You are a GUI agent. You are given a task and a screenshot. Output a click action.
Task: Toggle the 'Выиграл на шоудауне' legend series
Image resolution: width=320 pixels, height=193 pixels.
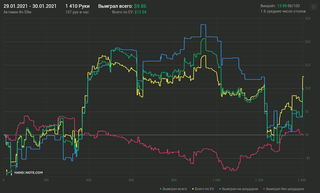click(x=239, y=189)
